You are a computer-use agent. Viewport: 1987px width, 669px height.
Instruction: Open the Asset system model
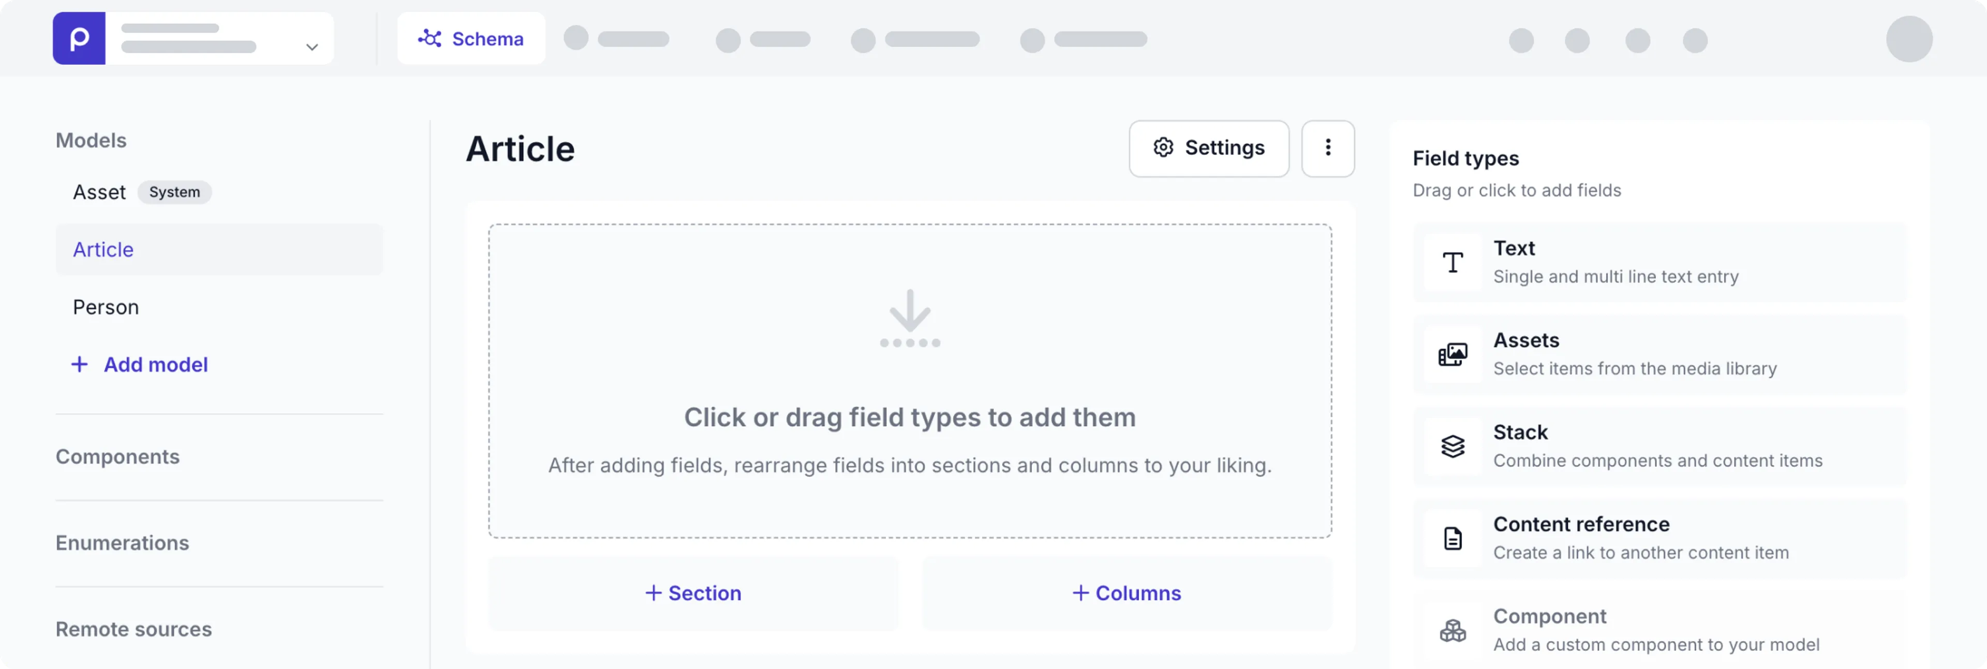(x=99, y=192)
